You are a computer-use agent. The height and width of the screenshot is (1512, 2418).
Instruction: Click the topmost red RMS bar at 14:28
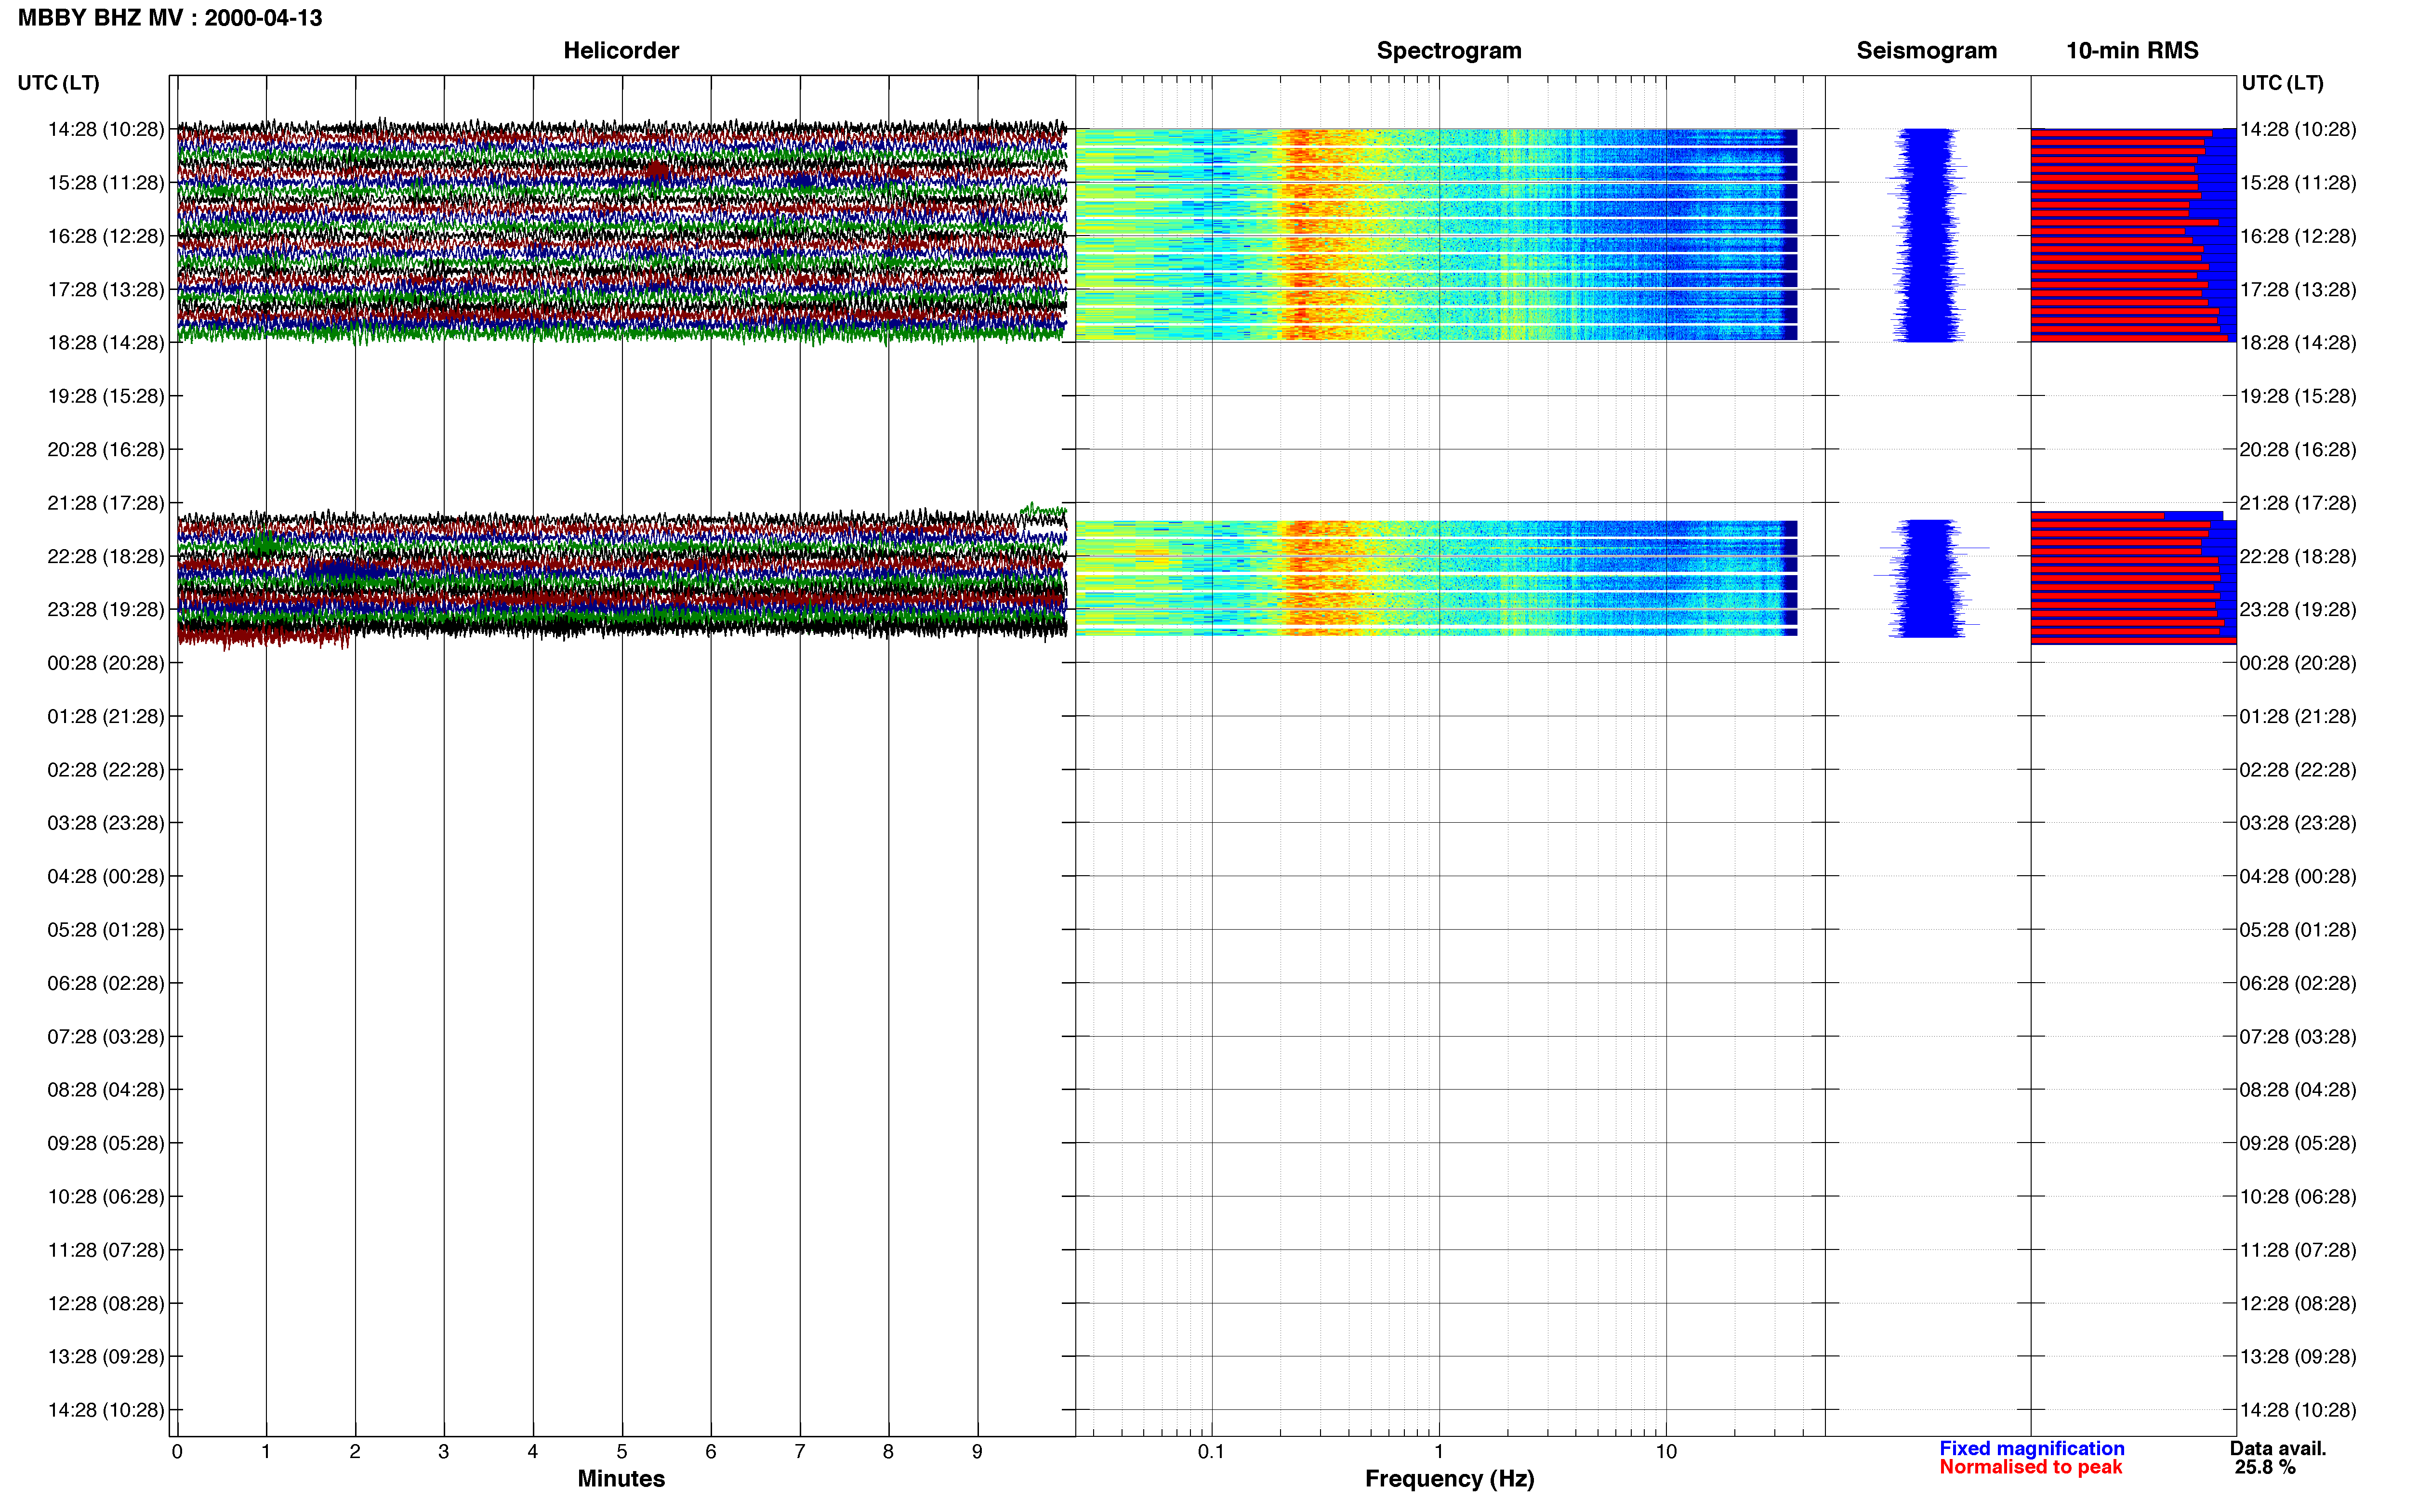tap(2121, 133)
